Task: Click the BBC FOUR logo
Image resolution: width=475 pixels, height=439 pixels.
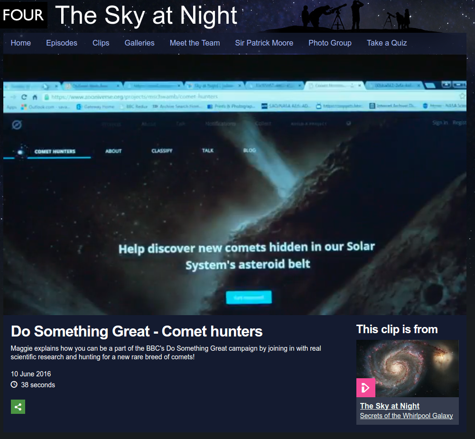Action: (x=23, y=15)
